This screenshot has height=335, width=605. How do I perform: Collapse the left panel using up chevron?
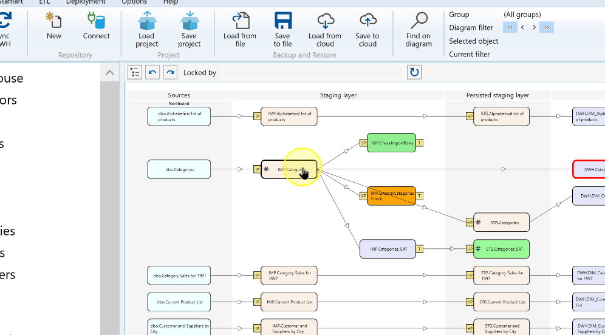click(x=109, y=72)
